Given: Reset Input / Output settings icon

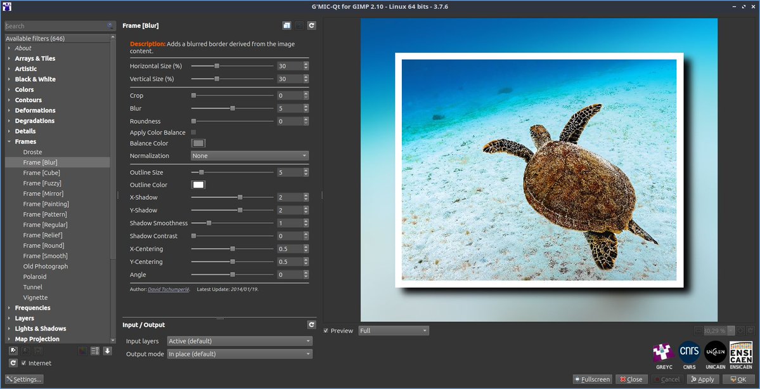Looking at the screenshot, I should pos(312,325).
